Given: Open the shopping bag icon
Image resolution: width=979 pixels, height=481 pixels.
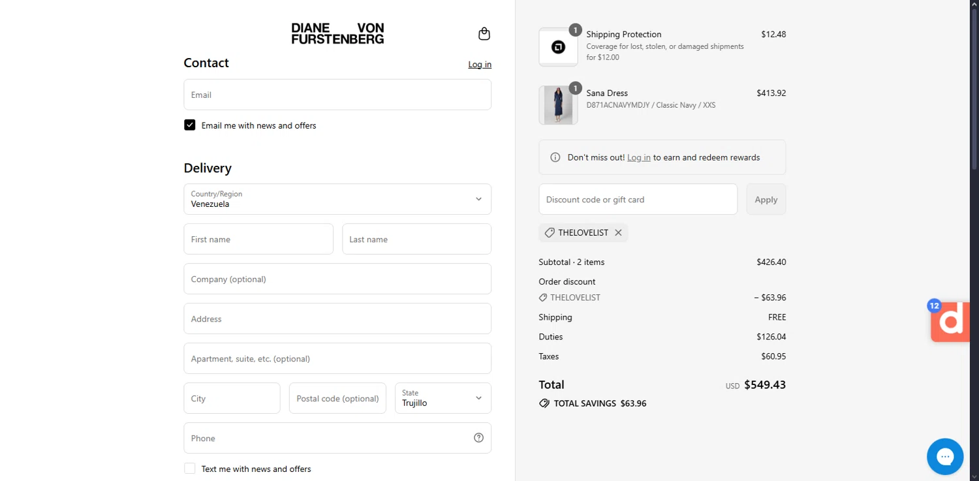Looking at the screenshot, I should [484, 34].
